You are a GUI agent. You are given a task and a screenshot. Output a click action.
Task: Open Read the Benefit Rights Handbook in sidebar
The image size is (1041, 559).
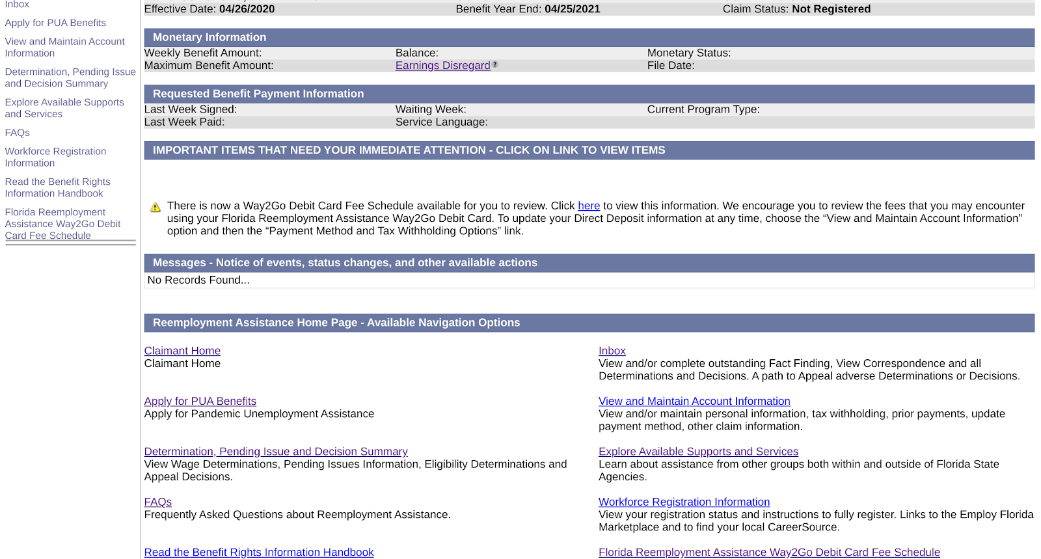pos(58,187)
